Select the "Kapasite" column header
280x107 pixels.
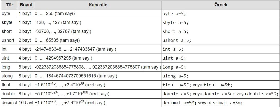click(98, 5)
